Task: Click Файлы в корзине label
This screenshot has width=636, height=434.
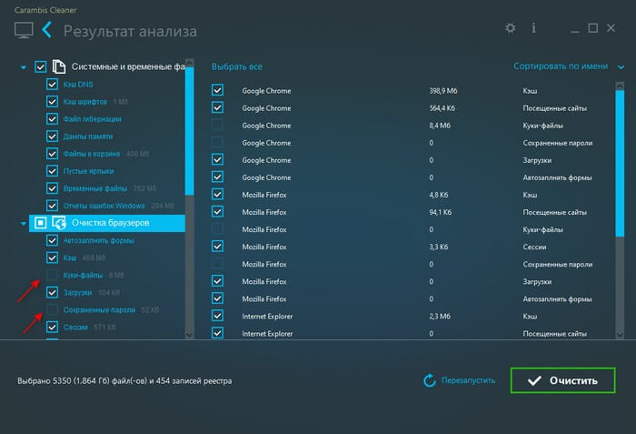Action: click(92, 154)
